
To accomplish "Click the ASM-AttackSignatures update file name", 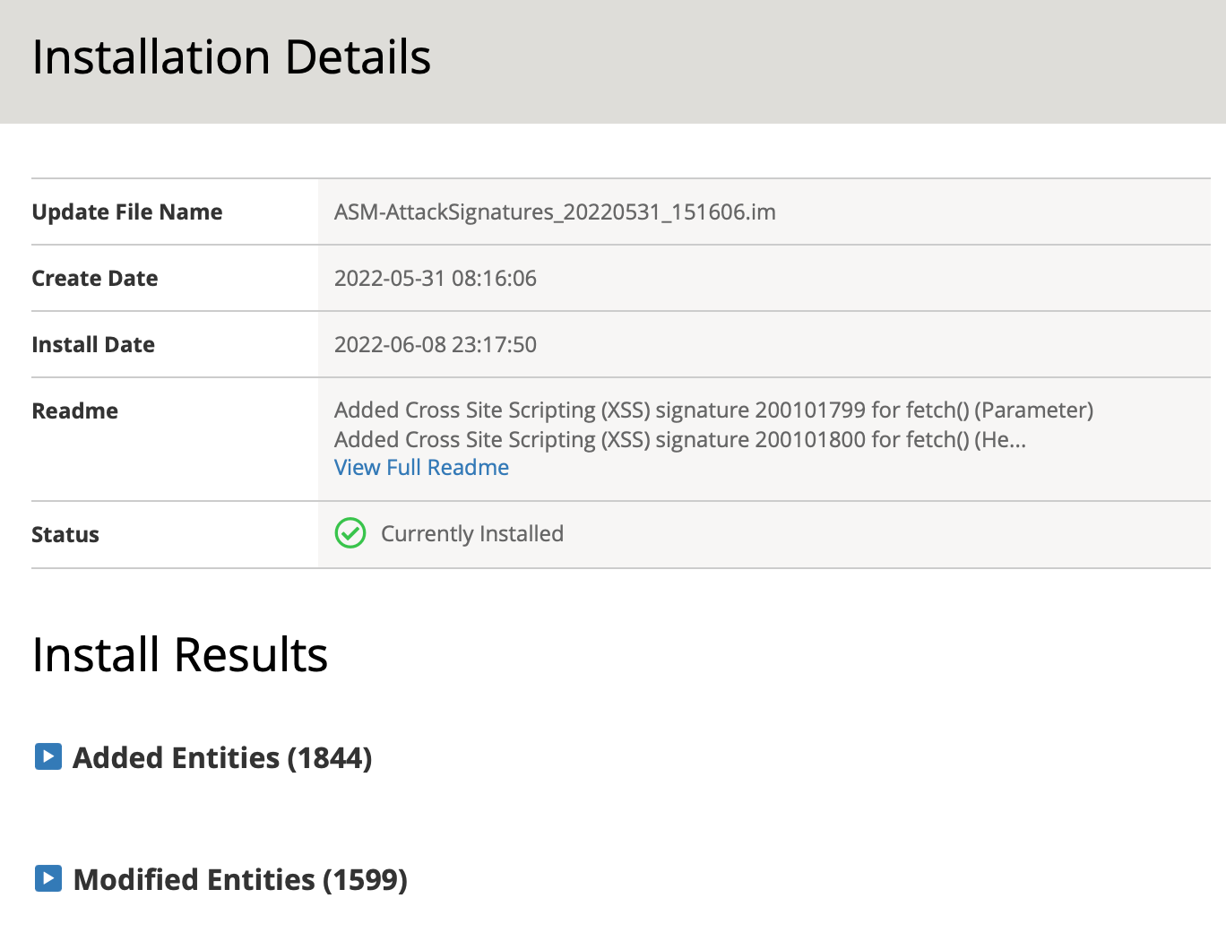I will tap(555, 212).
